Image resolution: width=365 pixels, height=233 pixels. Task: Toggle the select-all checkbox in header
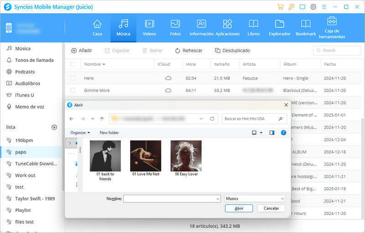click(x=73, y=64)
